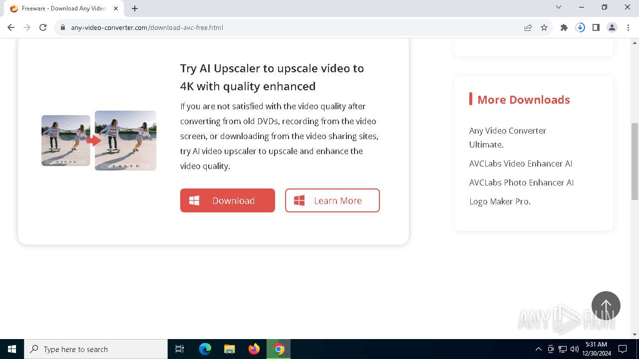
Task: Open the Chrome profile avatar
Action: tap(612, 27)
